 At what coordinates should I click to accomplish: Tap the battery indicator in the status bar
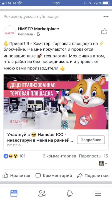(106, 3)
